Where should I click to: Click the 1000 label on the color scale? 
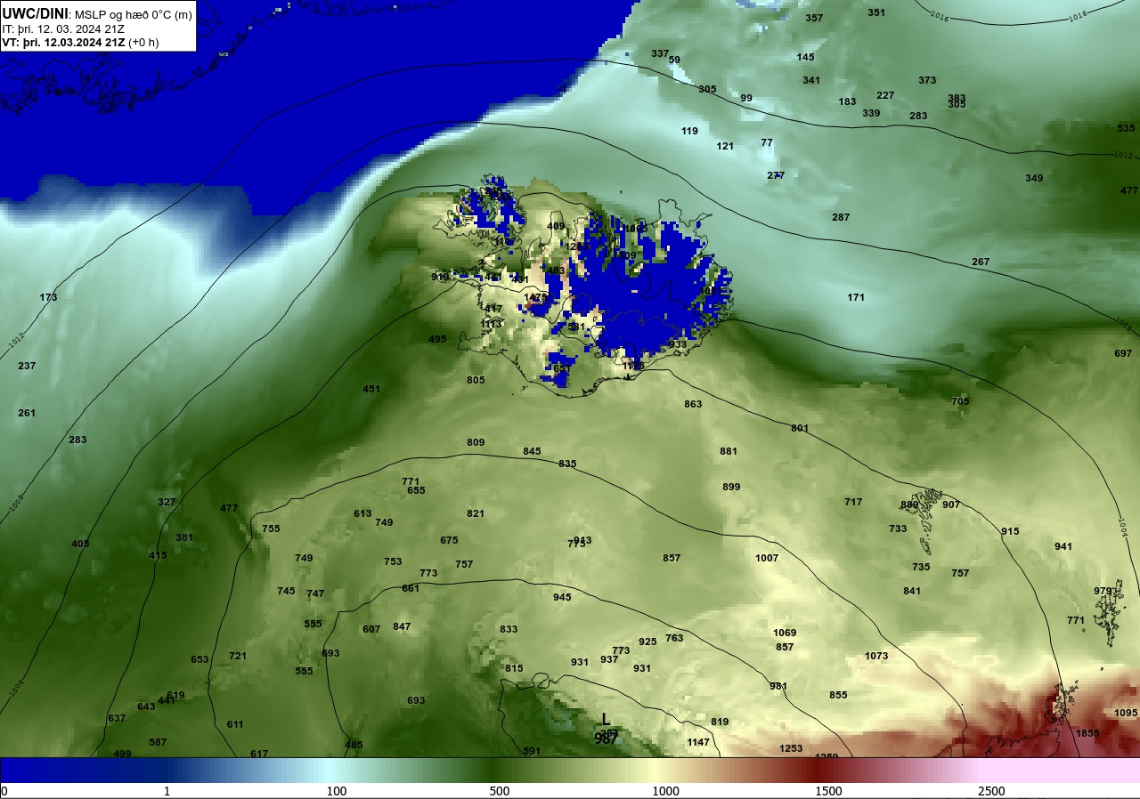[665, 791]
